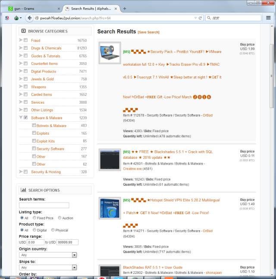Screen dimensions: 276x279
Task: Check the Weapons category checkbox
Action: point(26,86)
